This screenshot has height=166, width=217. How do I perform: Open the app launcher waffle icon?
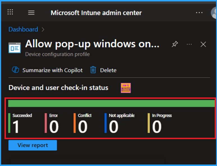[x=10, y=12]
